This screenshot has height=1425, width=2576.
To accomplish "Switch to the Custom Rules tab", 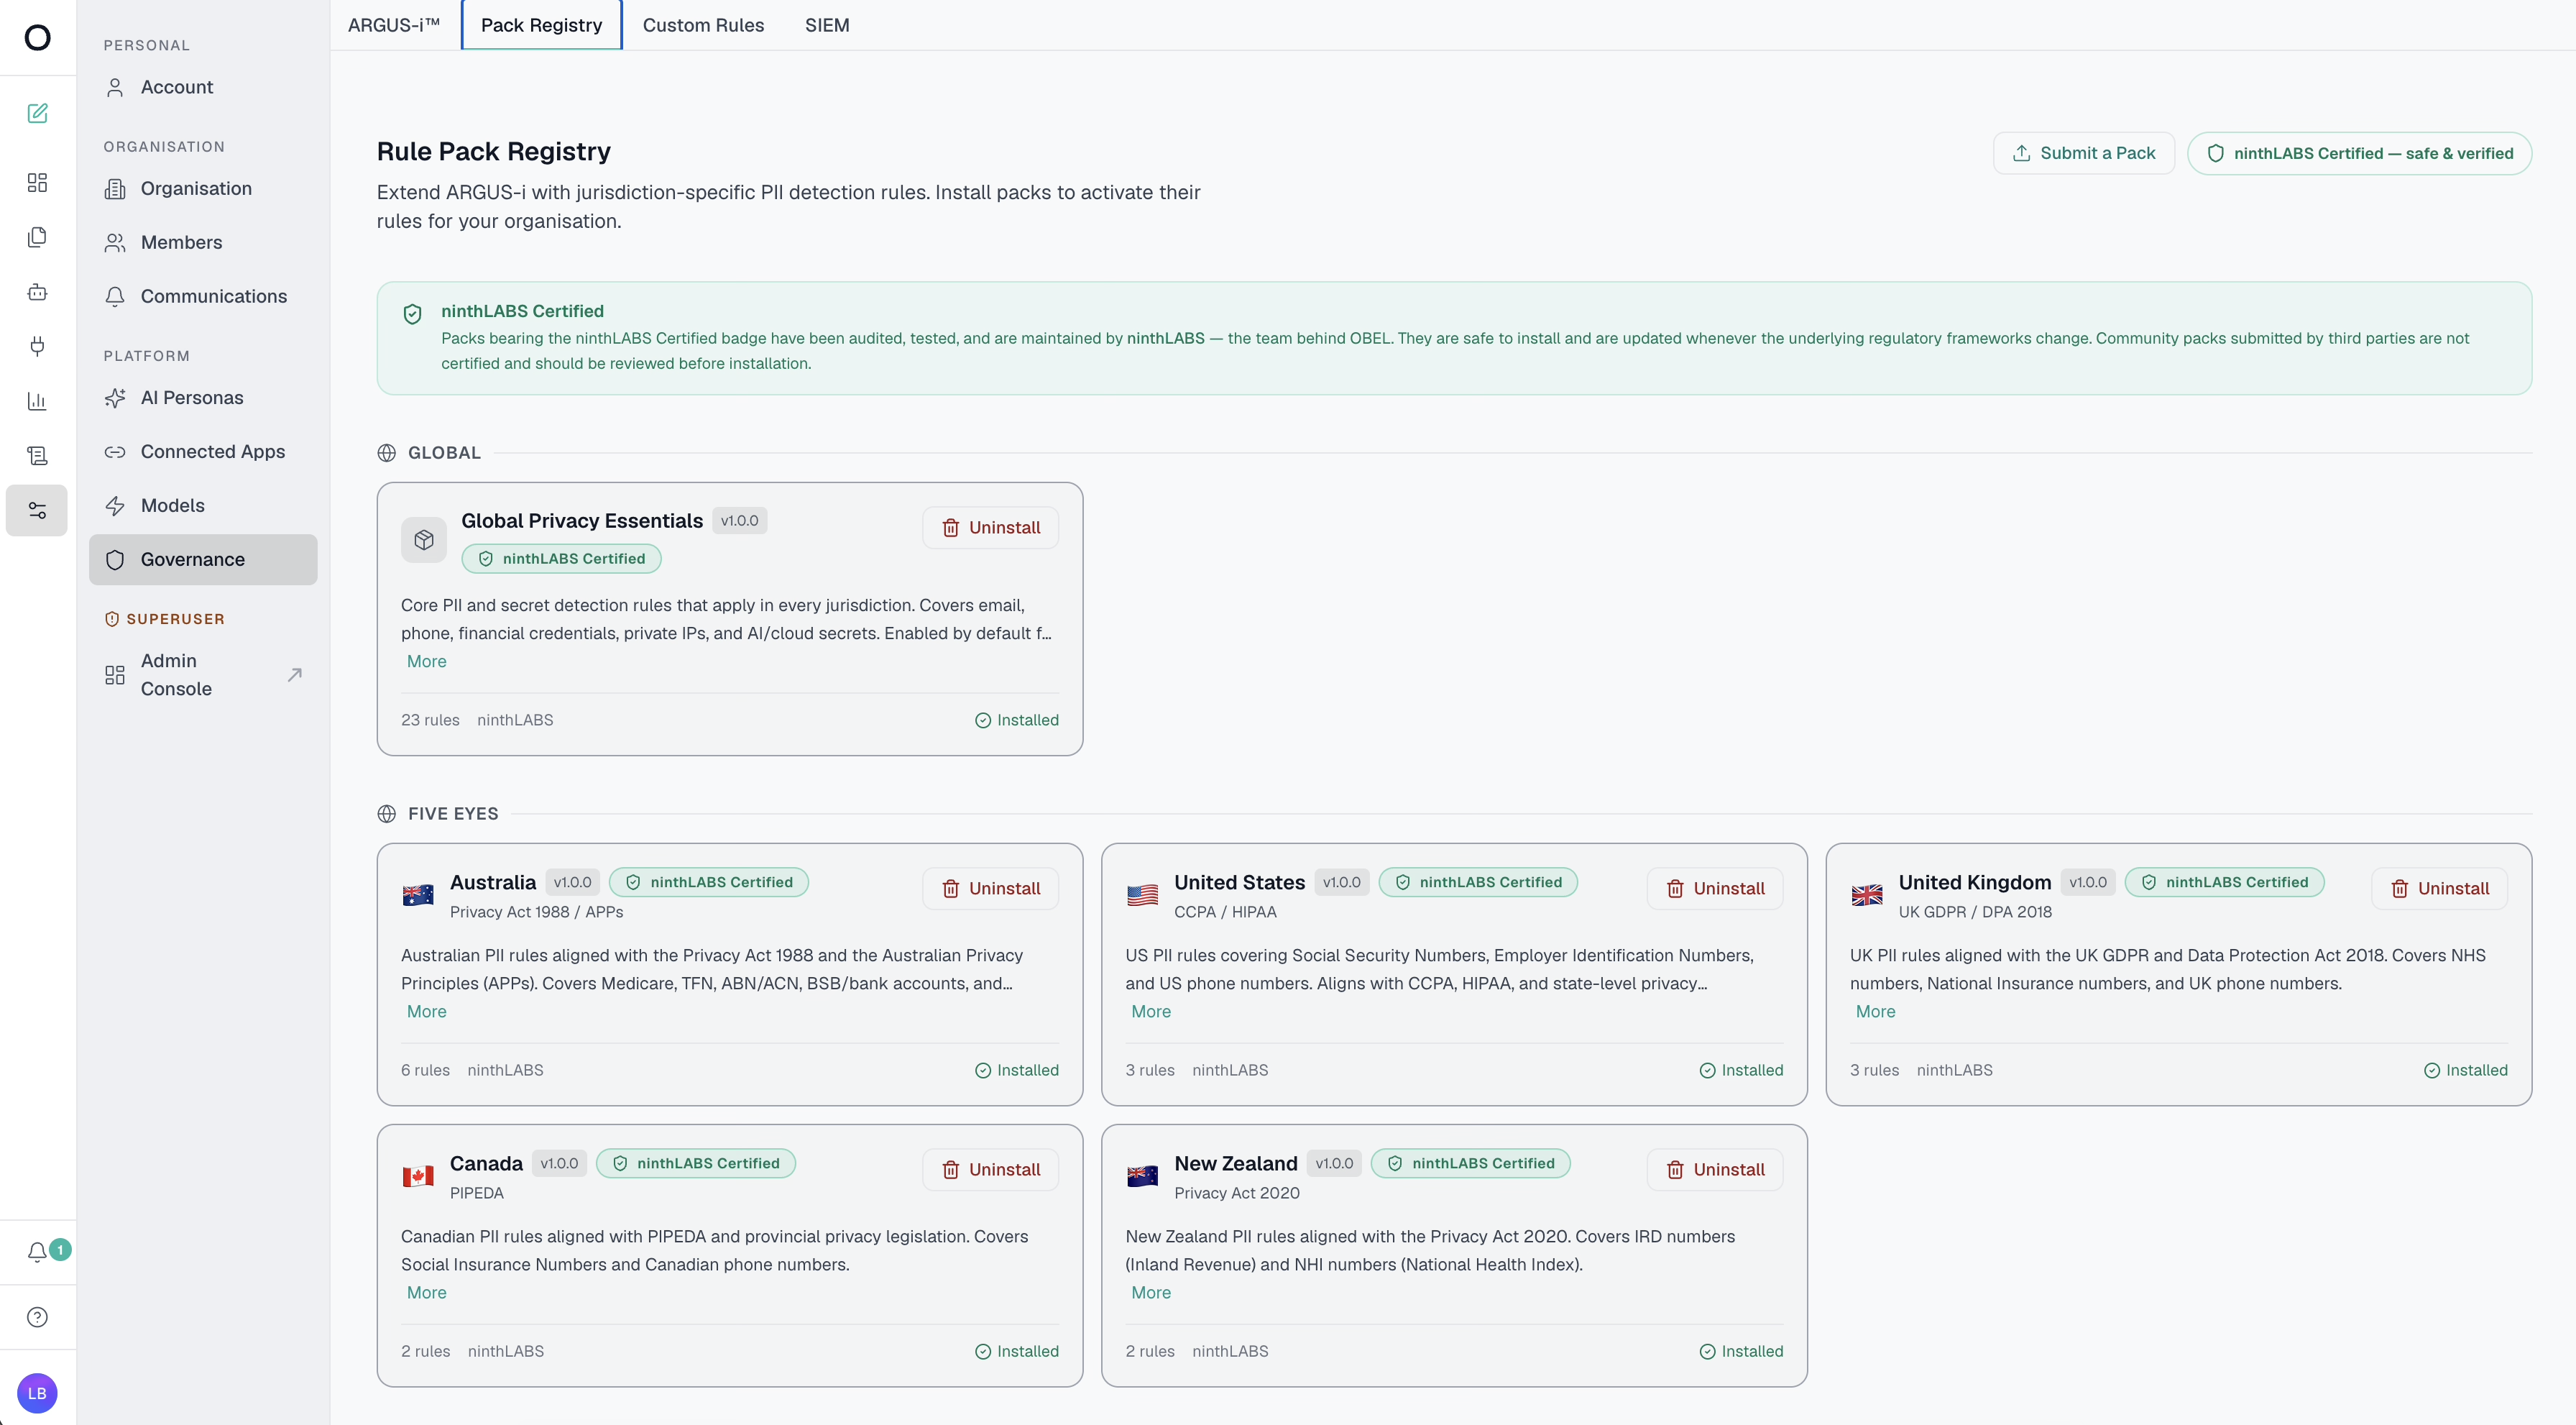I will click(703, 25).
